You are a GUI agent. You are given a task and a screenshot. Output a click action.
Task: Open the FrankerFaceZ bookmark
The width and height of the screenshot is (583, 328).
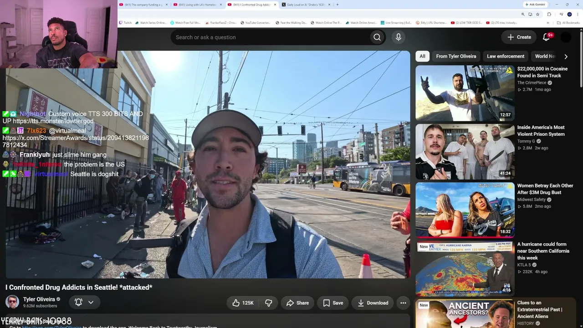pyautogui.click(x=221, y=23)
